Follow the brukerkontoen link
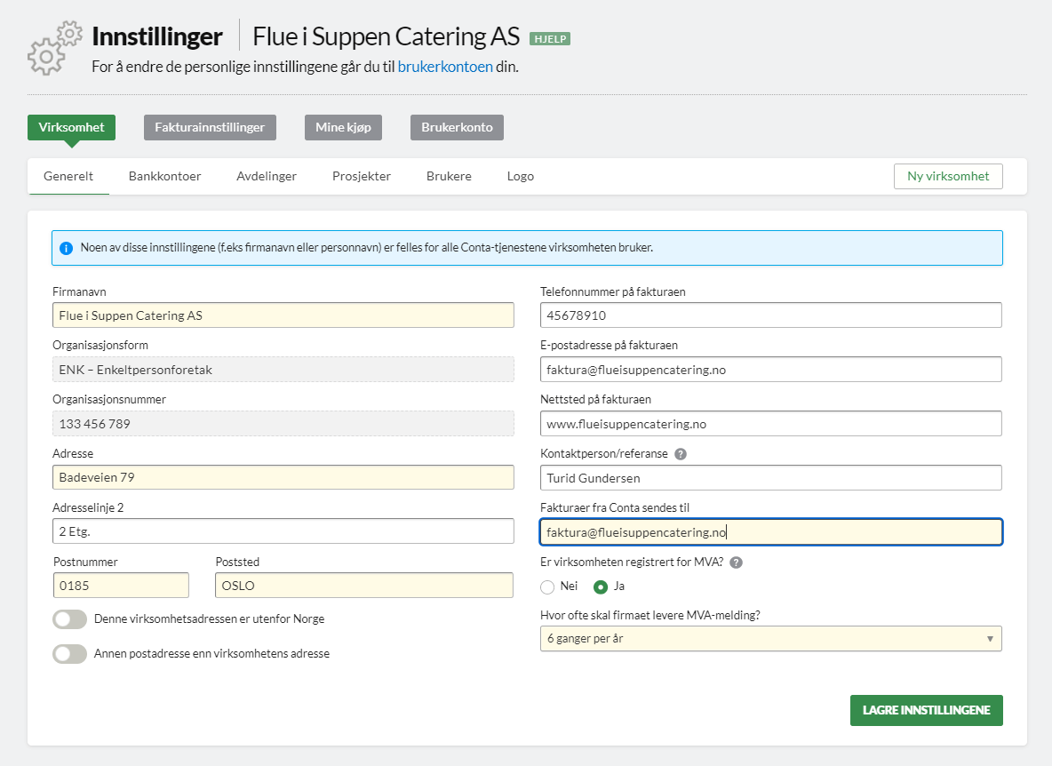 445,67
